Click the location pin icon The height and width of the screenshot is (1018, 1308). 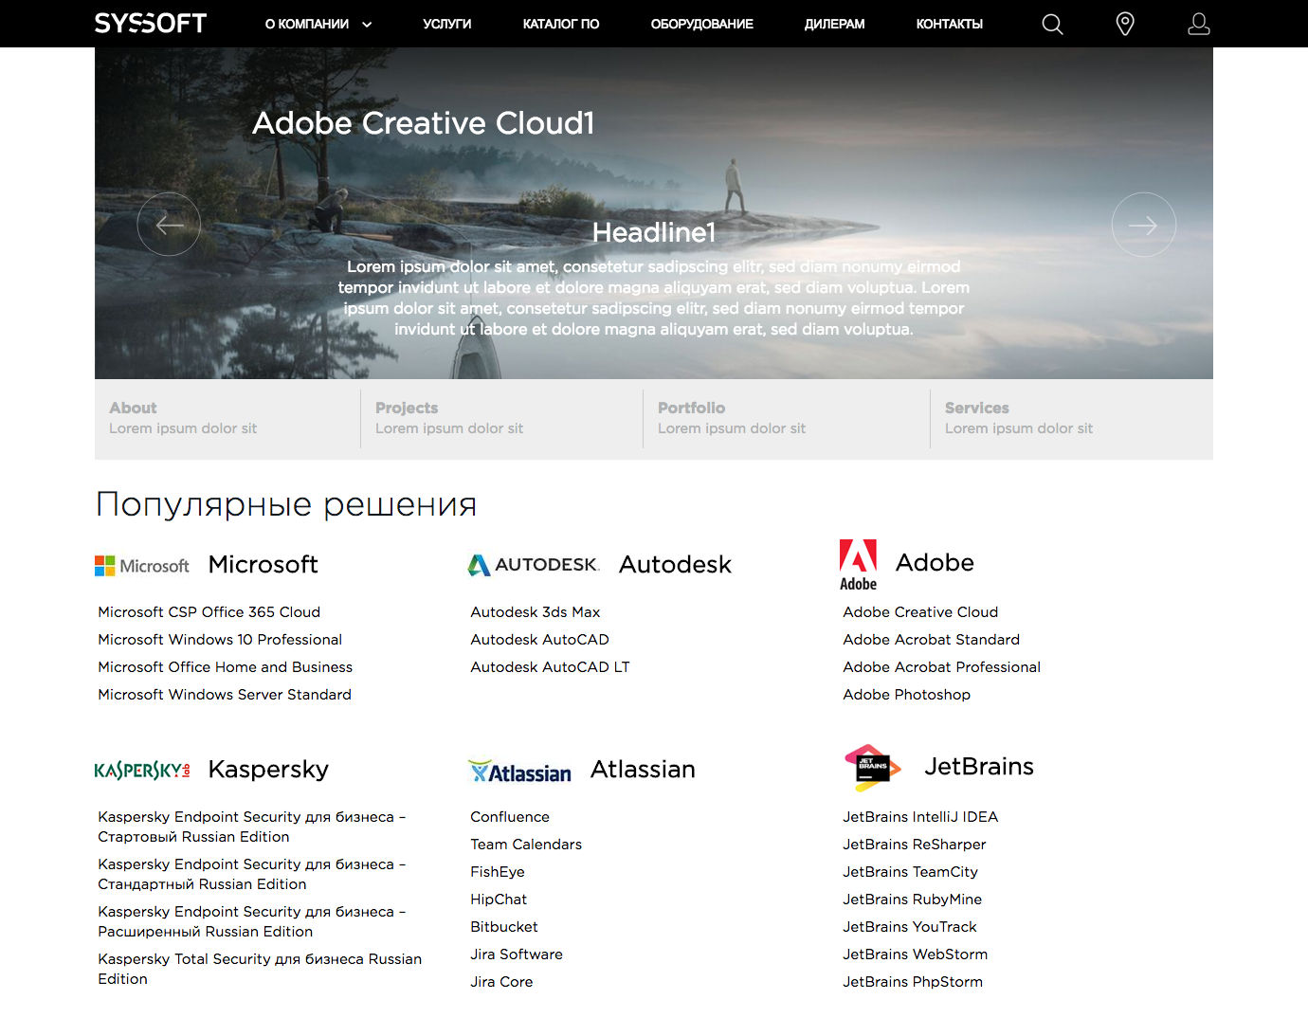coord(1125,24)
